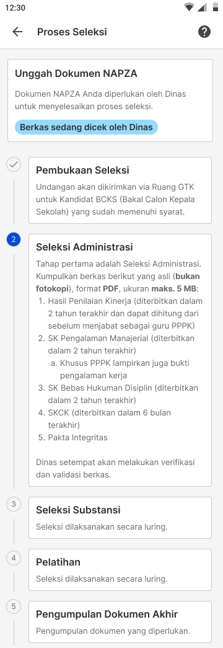The height and width of the screenshot is (648, 223).
Task: Tap the step 5 circle indicator
Action: pos(14,606)
